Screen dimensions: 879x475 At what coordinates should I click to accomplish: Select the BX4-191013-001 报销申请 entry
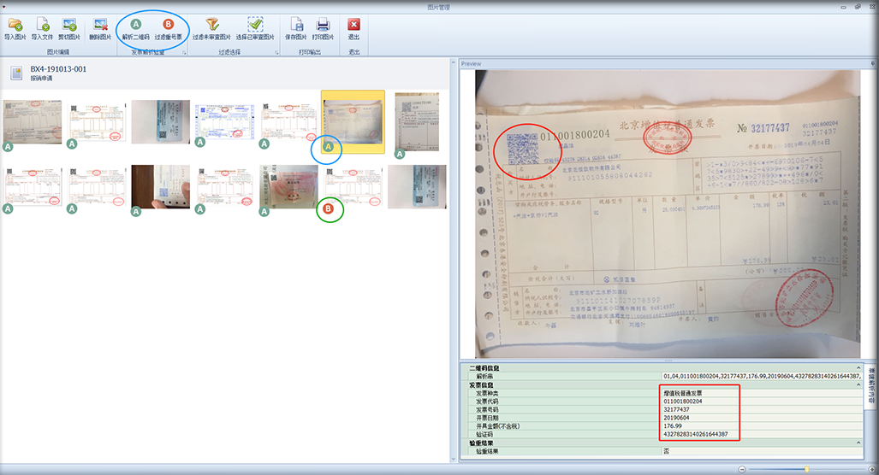tap(58, 73)
